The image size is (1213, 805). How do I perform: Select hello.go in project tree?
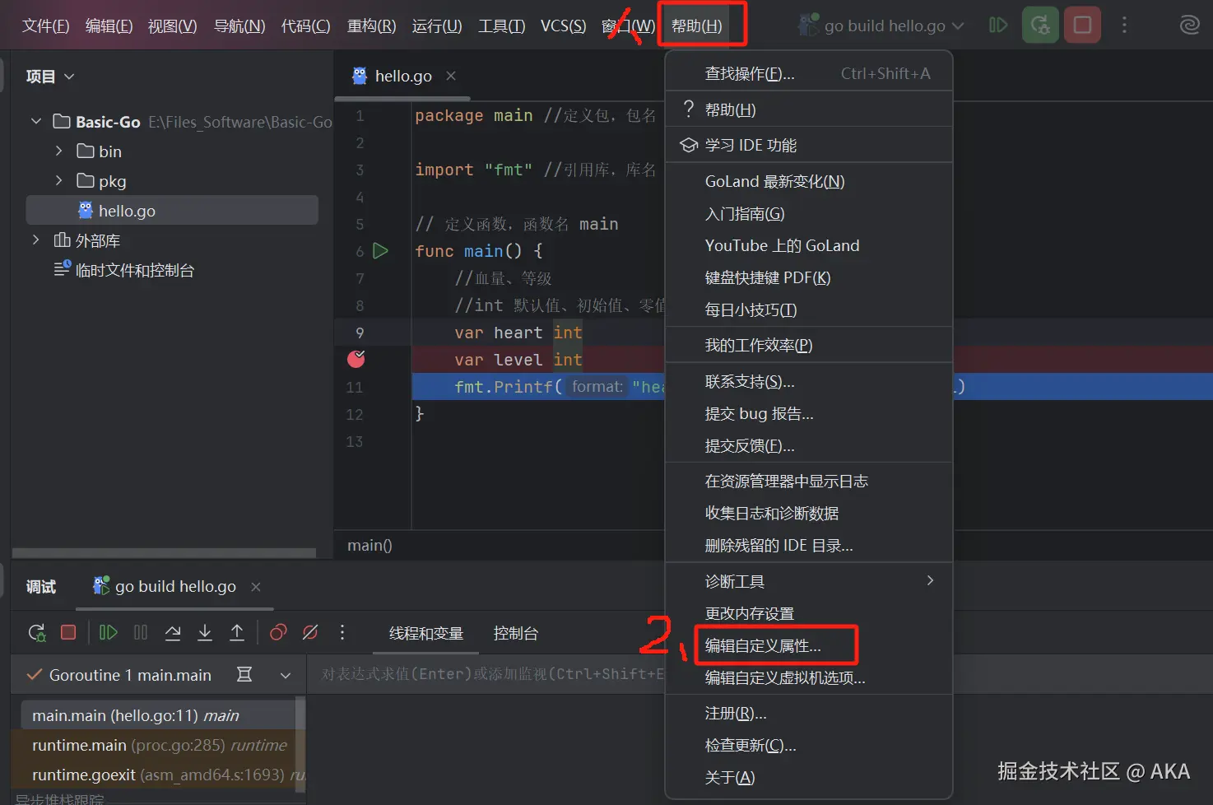click(x=172, y=211)
